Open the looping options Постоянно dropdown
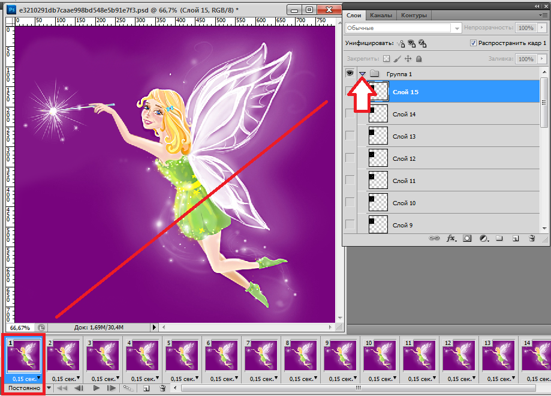The height and width of the screenshot is (396, 551). pyautogui.click(x=24, y=388)
